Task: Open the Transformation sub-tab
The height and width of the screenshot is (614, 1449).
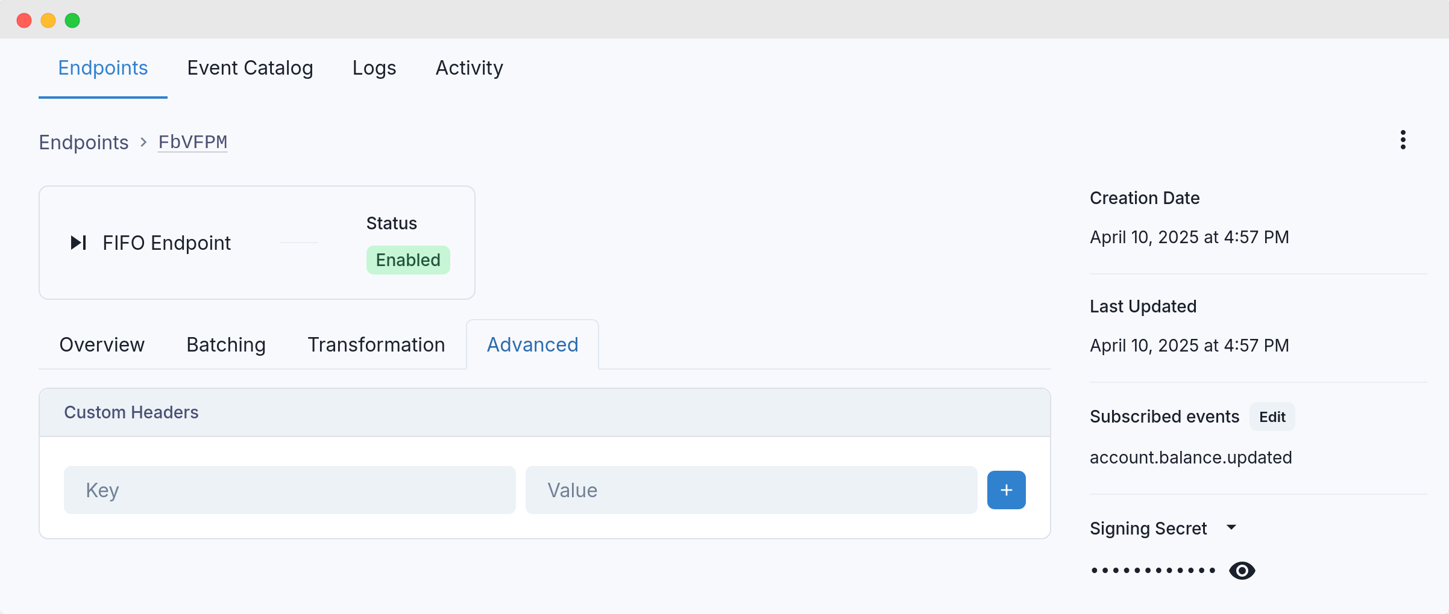Action: [376, 345]
